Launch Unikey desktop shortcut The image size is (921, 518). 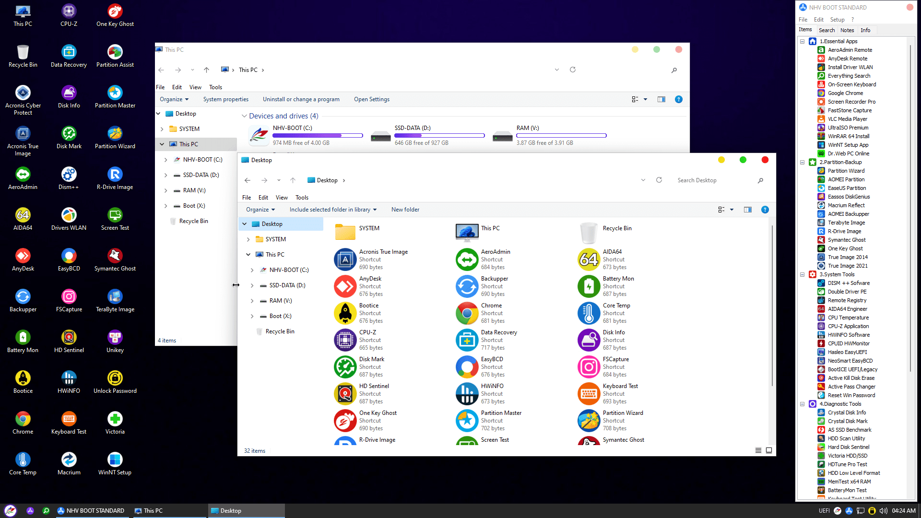[115, 341]
